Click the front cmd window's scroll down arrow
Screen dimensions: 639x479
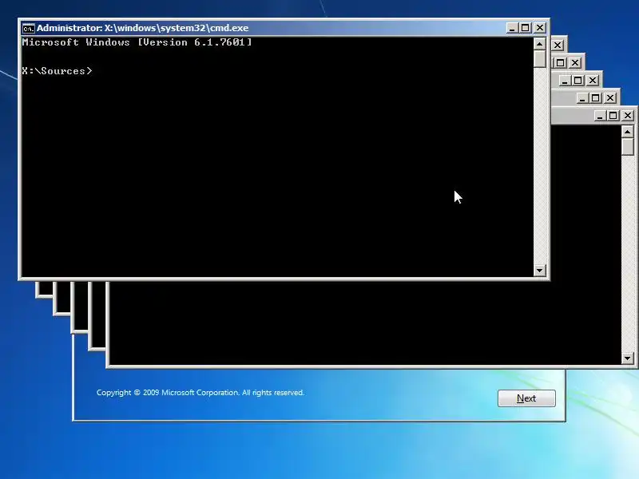point(540,270)
